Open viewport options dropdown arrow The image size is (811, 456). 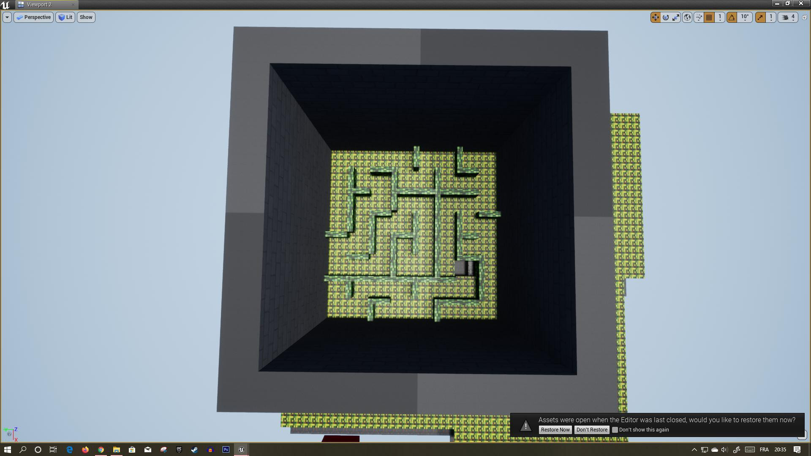[x=7, y=17]
